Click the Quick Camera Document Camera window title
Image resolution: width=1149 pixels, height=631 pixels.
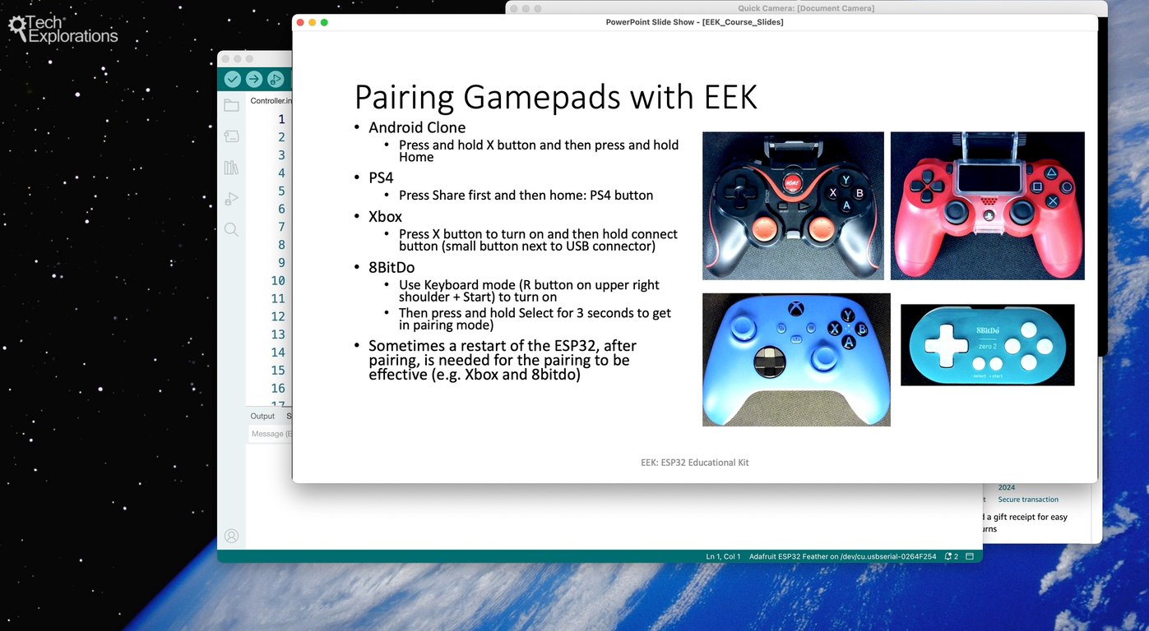click(806, 8)
